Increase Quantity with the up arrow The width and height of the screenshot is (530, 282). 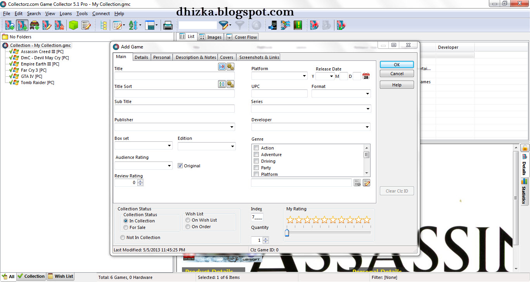(x=265, y=239)
